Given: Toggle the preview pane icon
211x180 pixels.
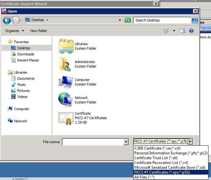Looking at the screenshot, I should (182, 31).
